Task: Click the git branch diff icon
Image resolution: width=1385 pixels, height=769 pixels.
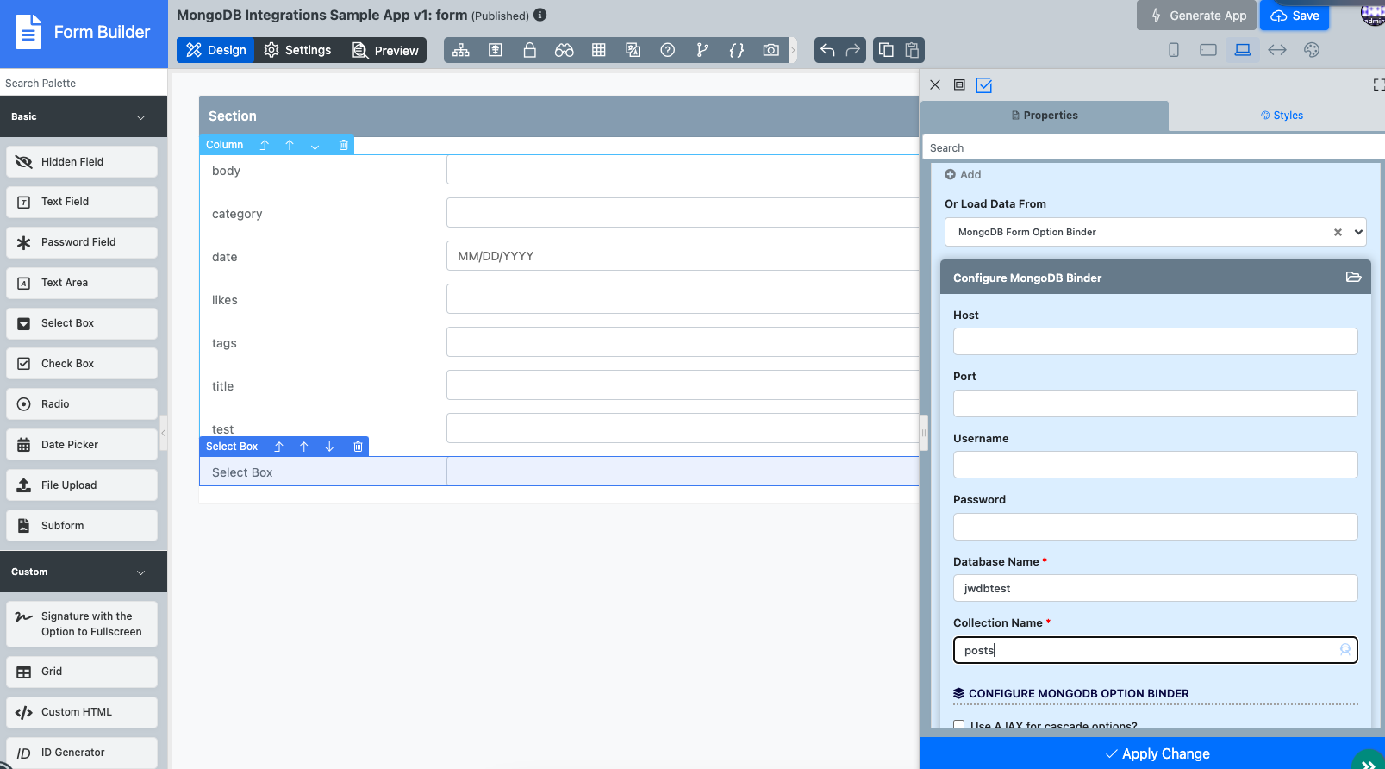Action: coord(702,50)
